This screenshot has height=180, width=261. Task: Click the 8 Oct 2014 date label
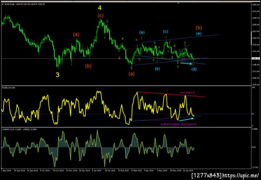45,170
